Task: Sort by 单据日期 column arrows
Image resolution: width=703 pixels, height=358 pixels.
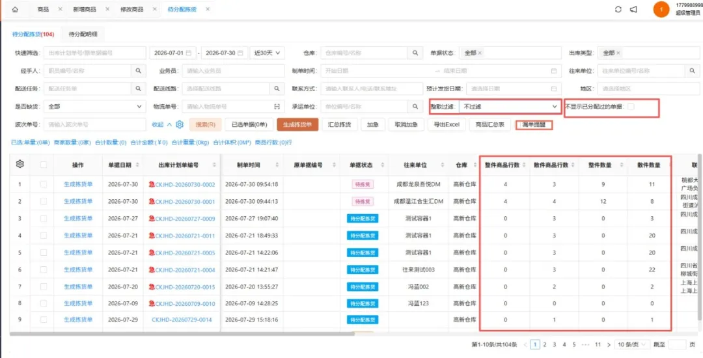Action: point(137,165)
